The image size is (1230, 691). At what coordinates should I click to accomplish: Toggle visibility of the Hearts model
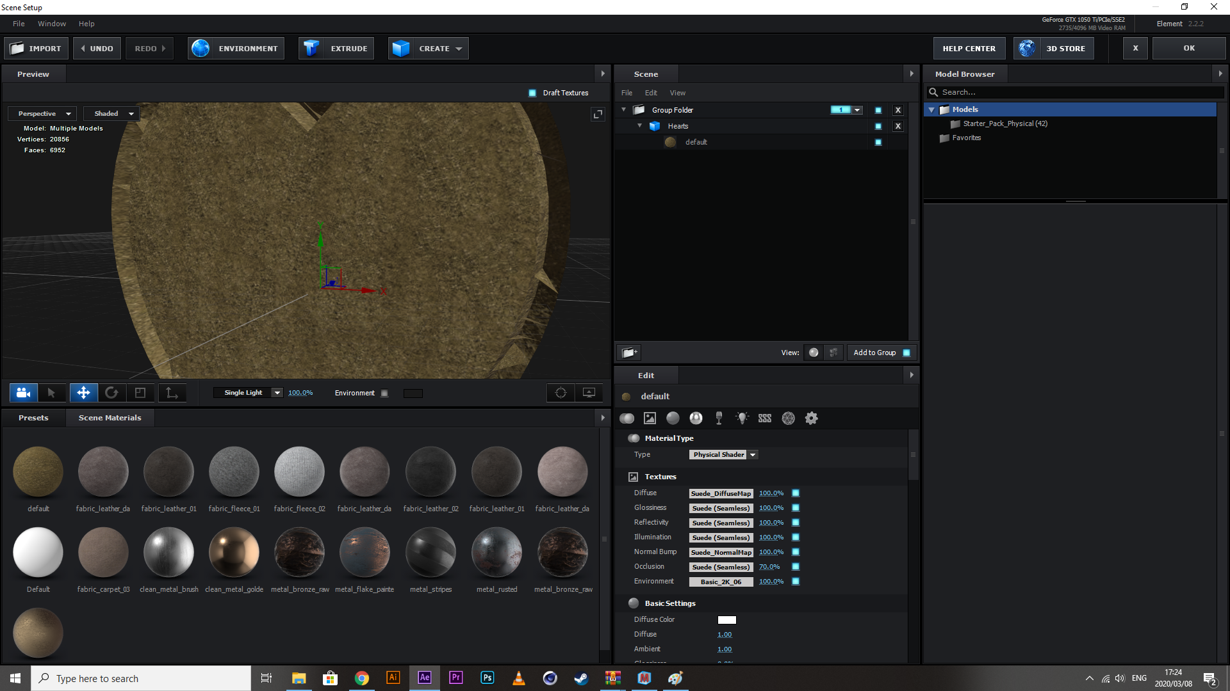[878, 126]
